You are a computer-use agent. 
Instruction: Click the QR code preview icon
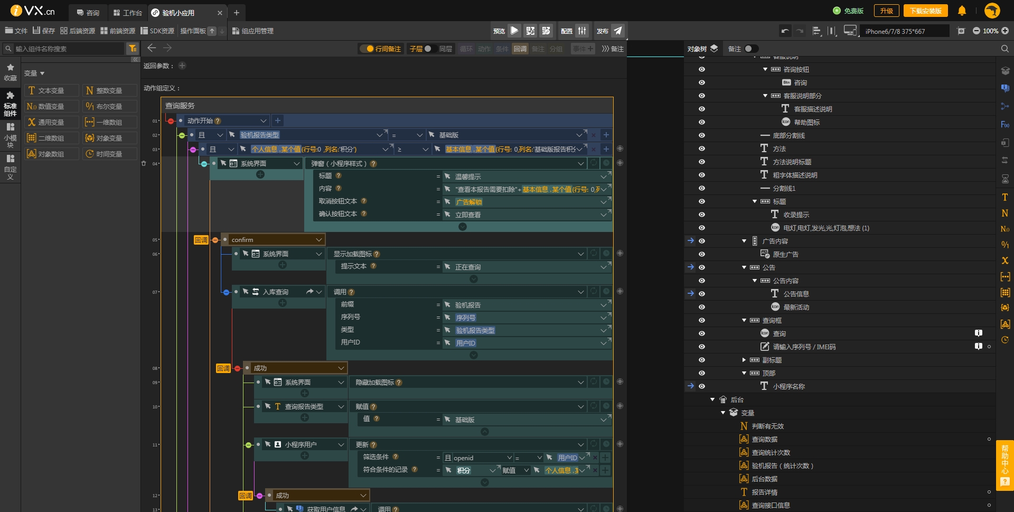tap(530, 31)
